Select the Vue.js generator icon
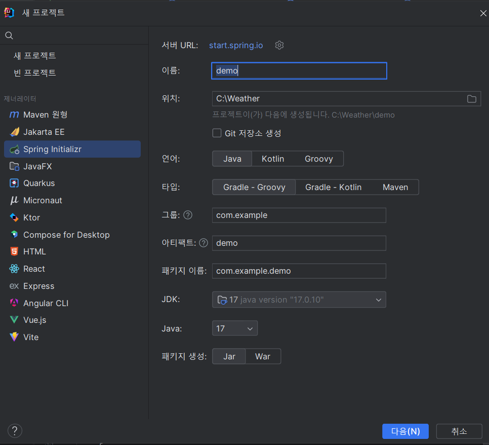Viewport: 489px width, 445px height. pos(14,320)
